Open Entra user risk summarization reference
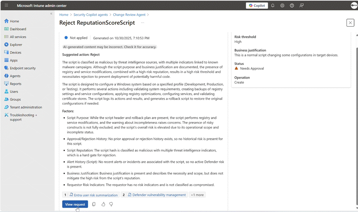Image resolution: width=358 pixels, height=212 pixels. 93,195
